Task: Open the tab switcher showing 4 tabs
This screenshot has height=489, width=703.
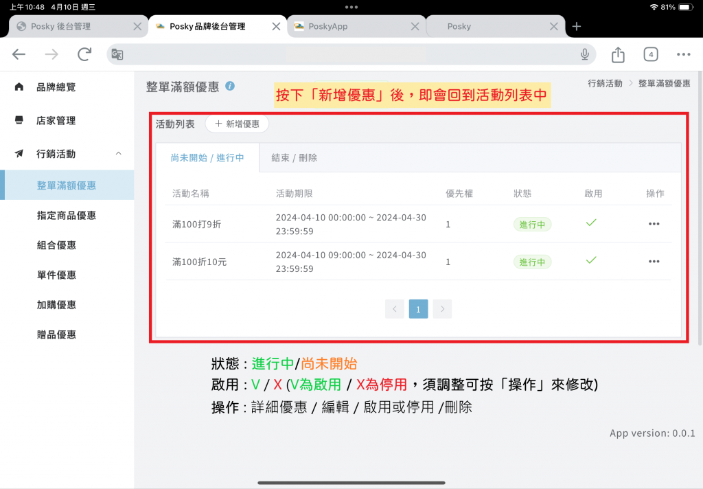Action: 651,54
